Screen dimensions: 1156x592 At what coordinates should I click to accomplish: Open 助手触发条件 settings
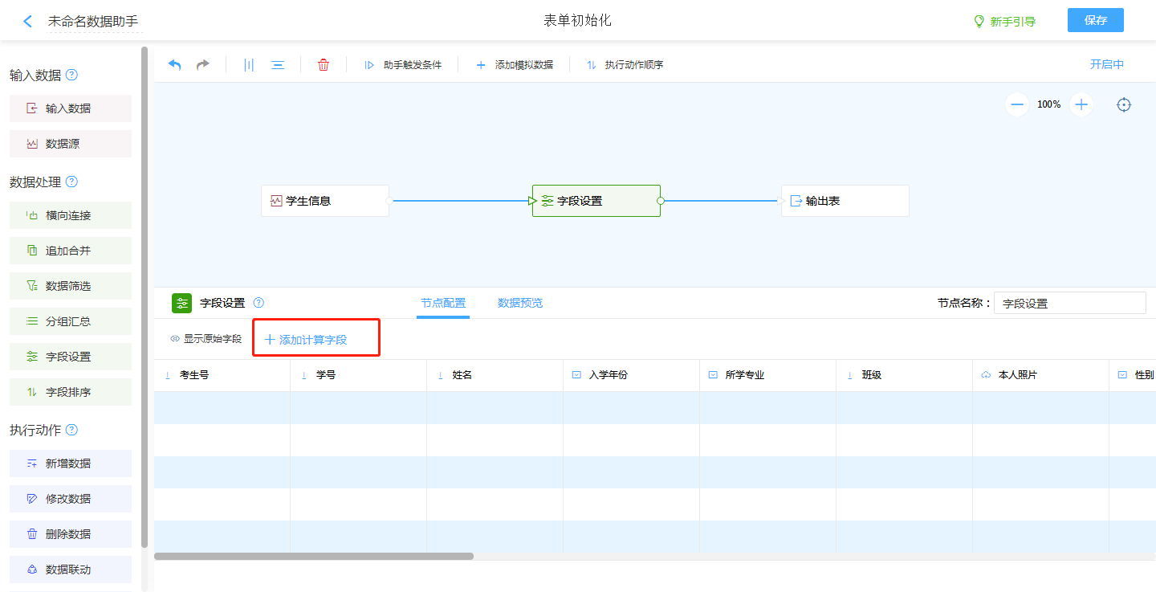pos(403,65)
